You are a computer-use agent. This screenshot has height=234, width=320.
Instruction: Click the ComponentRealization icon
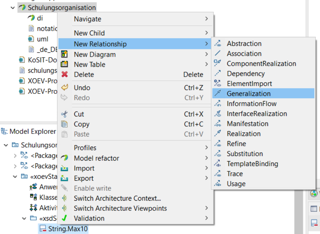click(x=218, y=63)
